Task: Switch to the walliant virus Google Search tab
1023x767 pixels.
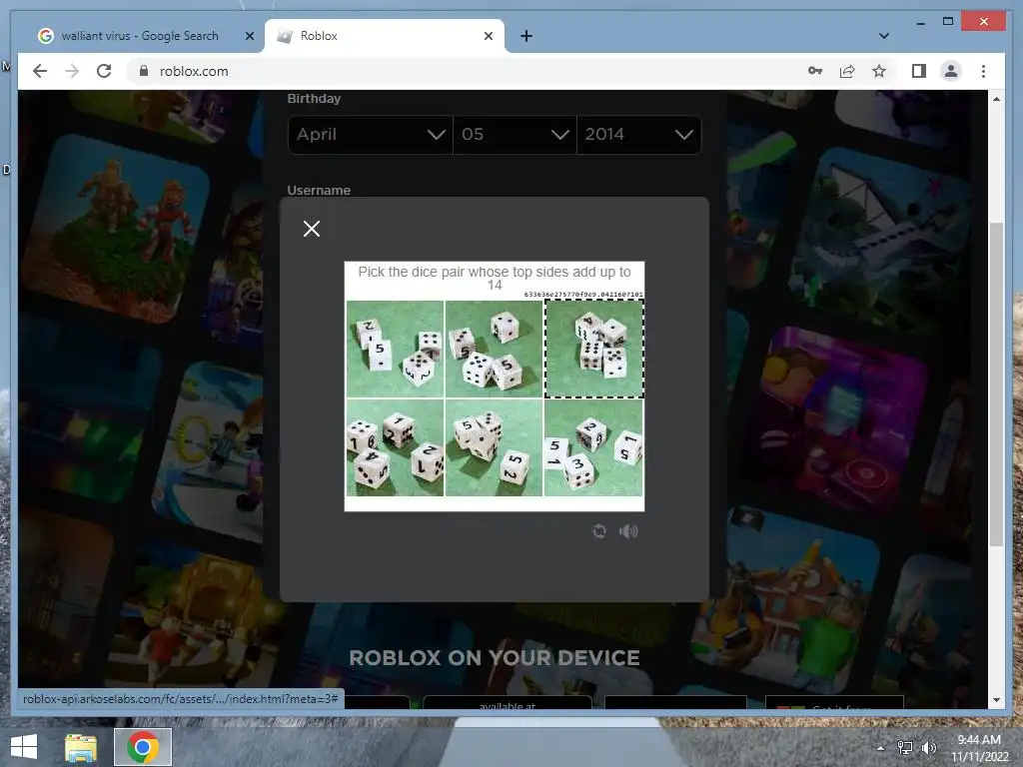Action: coord(140,36)
